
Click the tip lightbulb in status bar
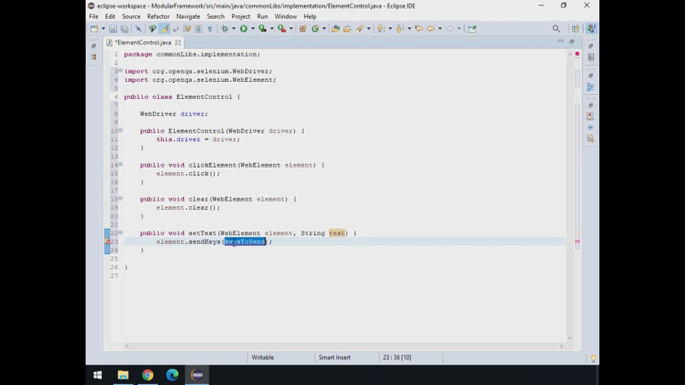click(x=593, y=358)
